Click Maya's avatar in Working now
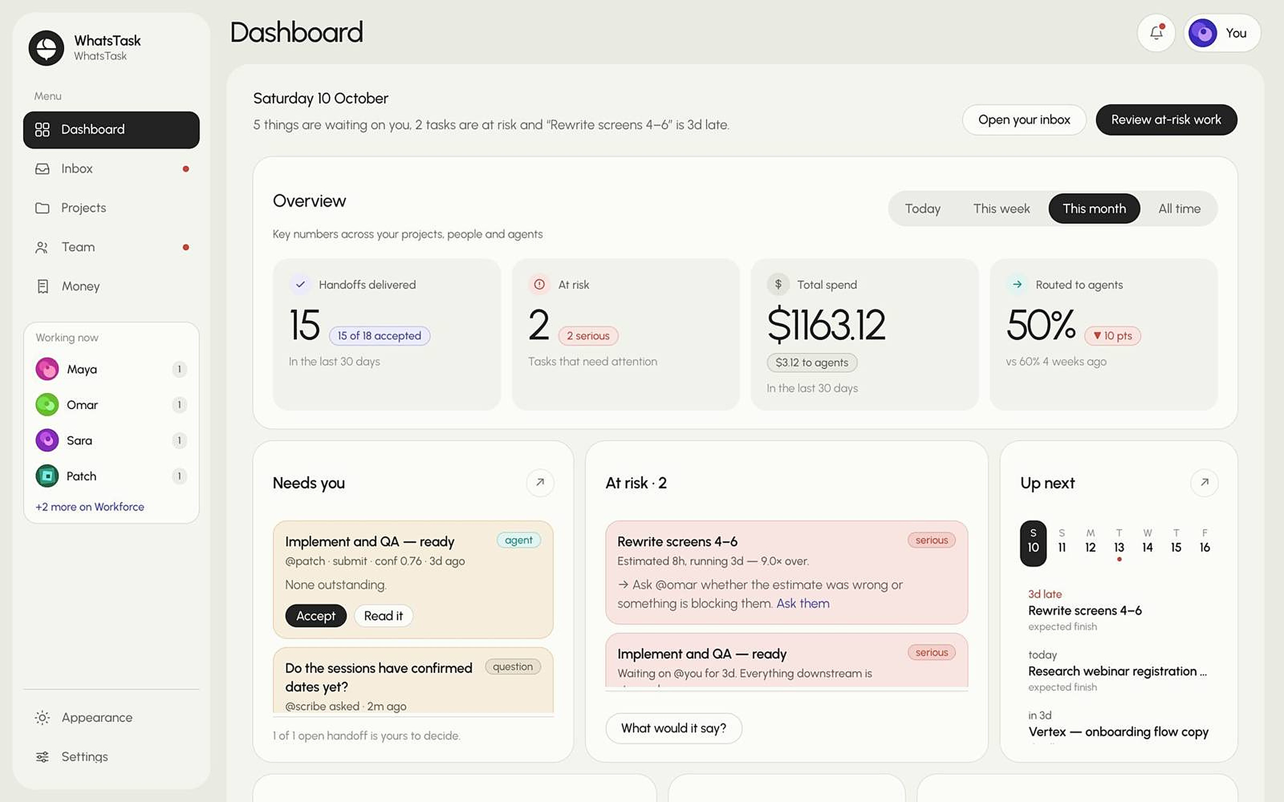1284x802 pixels. [47, 369]
